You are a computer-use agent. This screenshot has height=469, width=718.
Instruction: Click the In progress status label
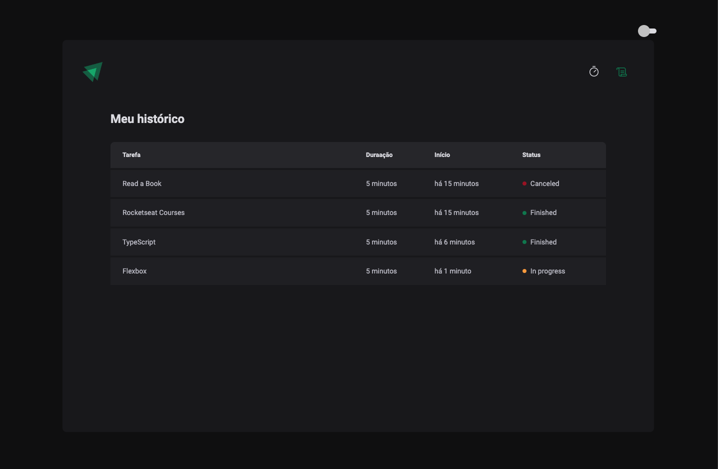(x=547, y=271)
